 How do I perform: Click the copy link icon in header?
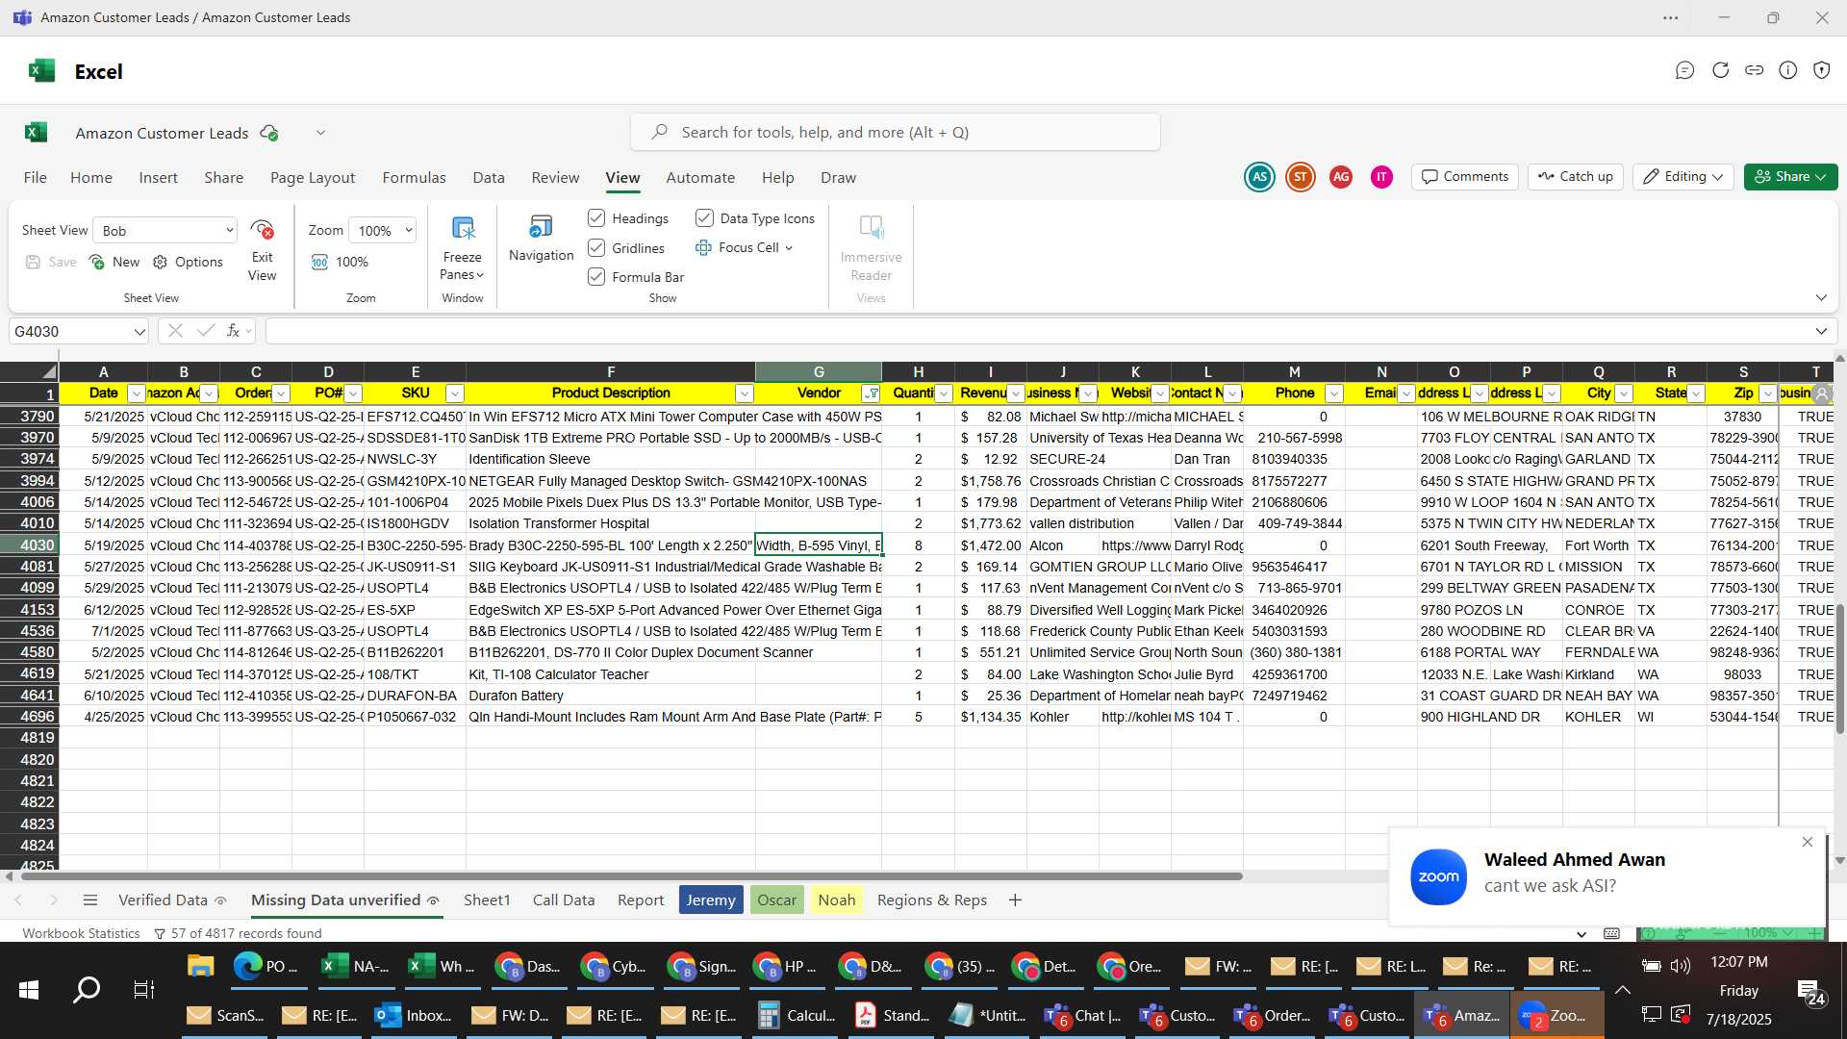[x=1755, y=70]
